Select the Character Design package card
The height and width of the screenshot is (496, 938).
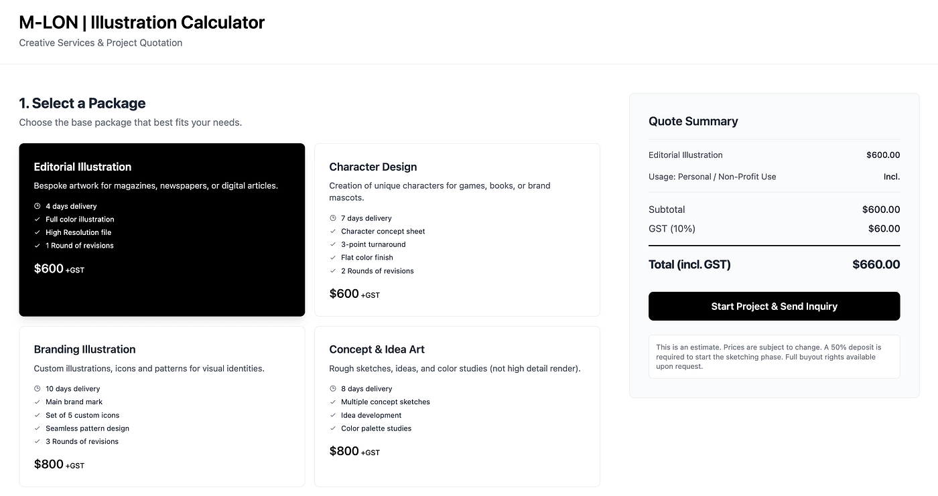457,230
